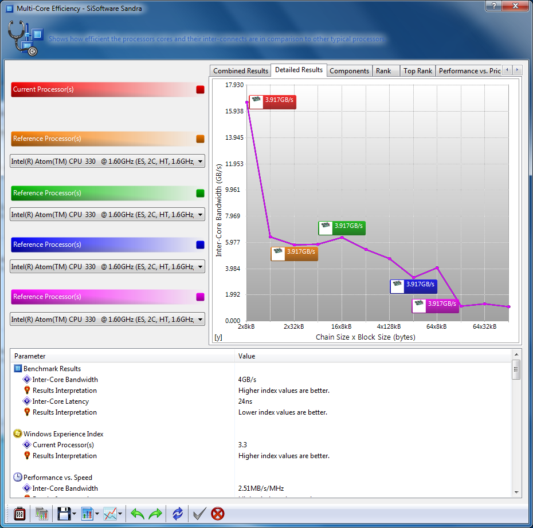533x528 pixels.
Task: Click the bar chart toolbar icon
Action: pyautogui.click(x=87, y=514)
